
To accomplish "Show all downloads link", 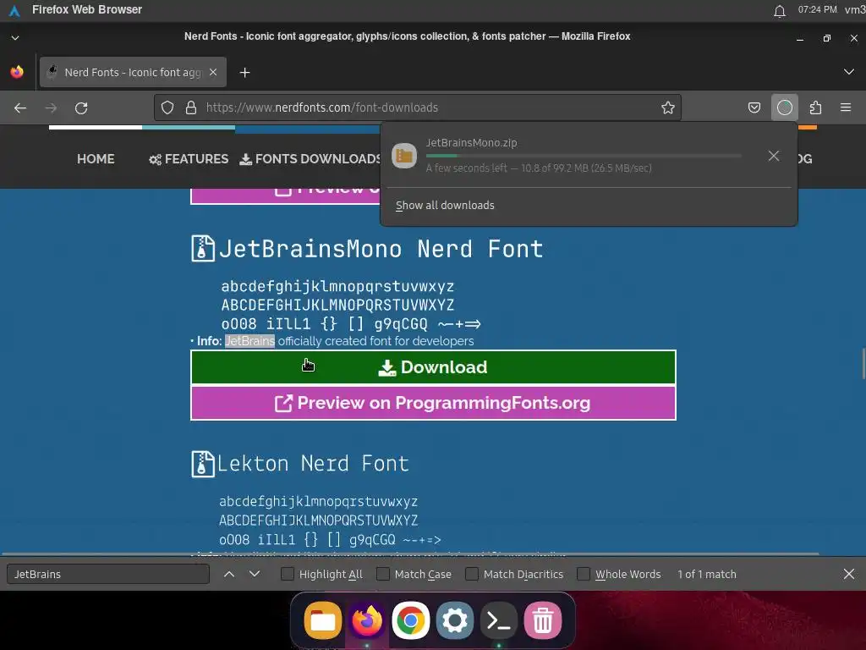I will tap(445, 205).
